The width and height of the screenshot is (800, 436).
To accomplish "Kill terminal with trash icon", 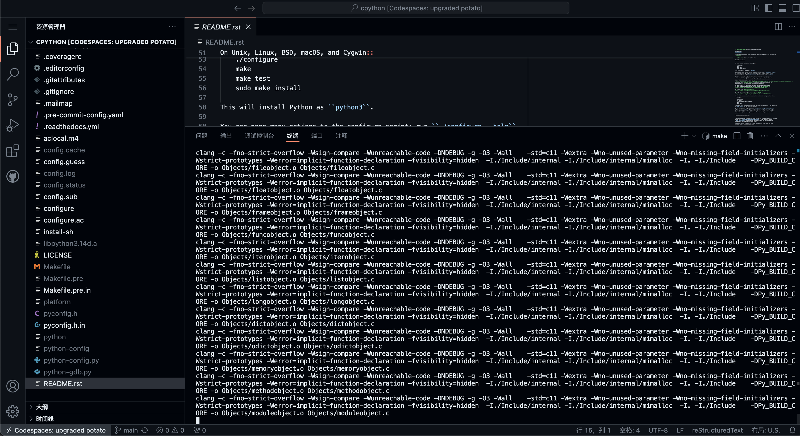I will coord(750,136).
